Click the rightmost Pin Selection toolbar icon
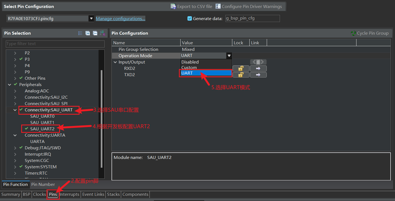The width and height of the screenshot is (395, 201). (102, 33)
